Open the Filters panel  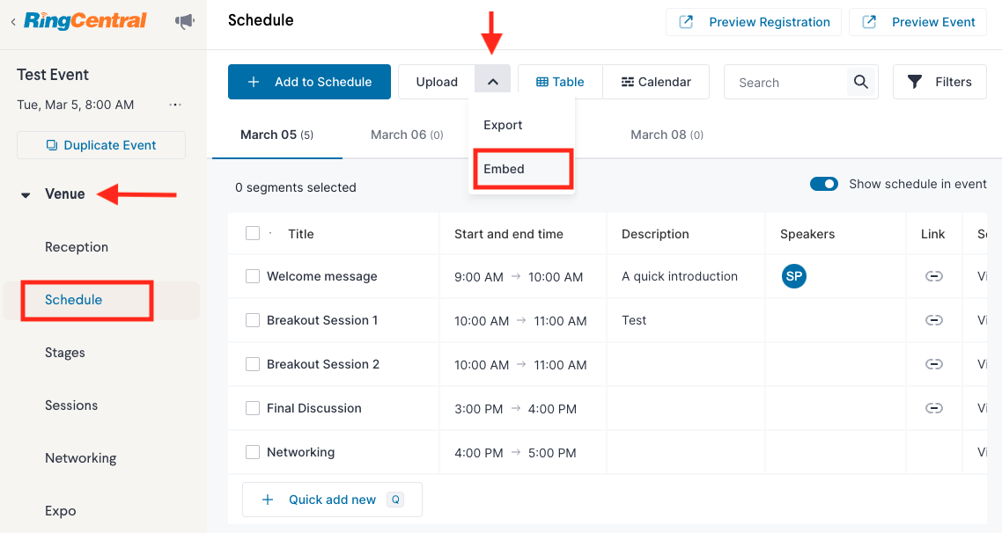(x=939, y=82)
